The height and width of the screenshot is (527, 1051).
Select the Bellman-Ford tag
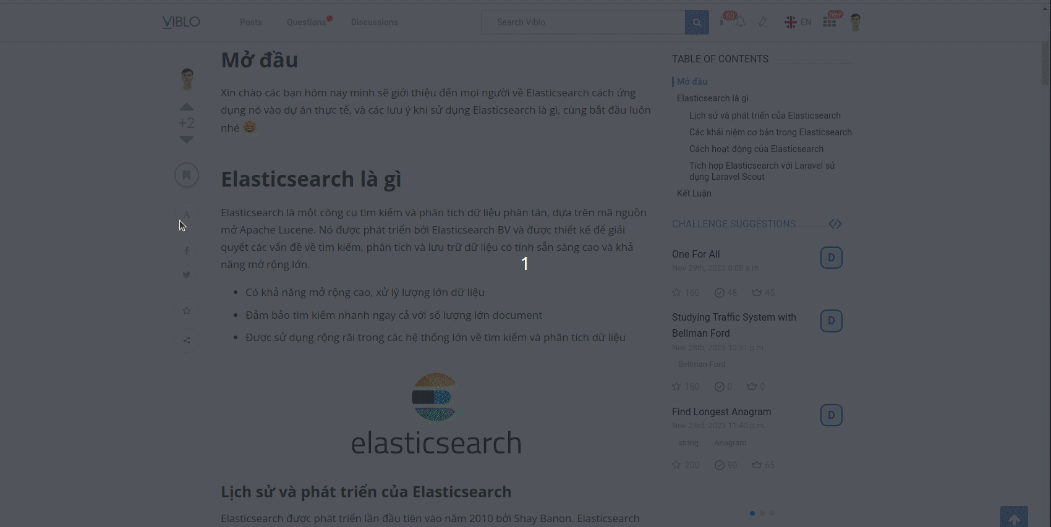click(x=702, y=365)
